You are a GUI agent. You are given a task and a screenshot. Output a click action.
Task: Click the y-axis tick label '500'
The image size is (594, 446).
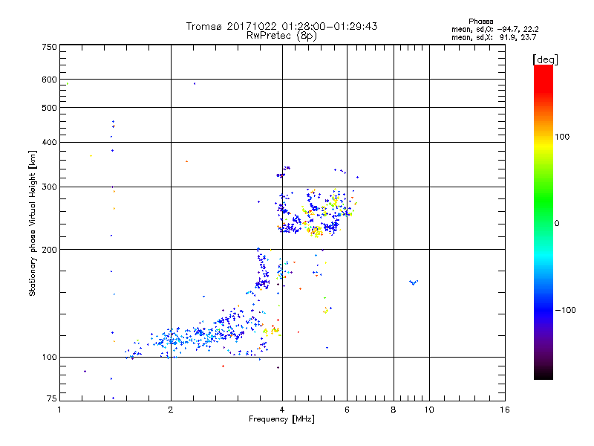pyautogui.click(x=49, y=108)
